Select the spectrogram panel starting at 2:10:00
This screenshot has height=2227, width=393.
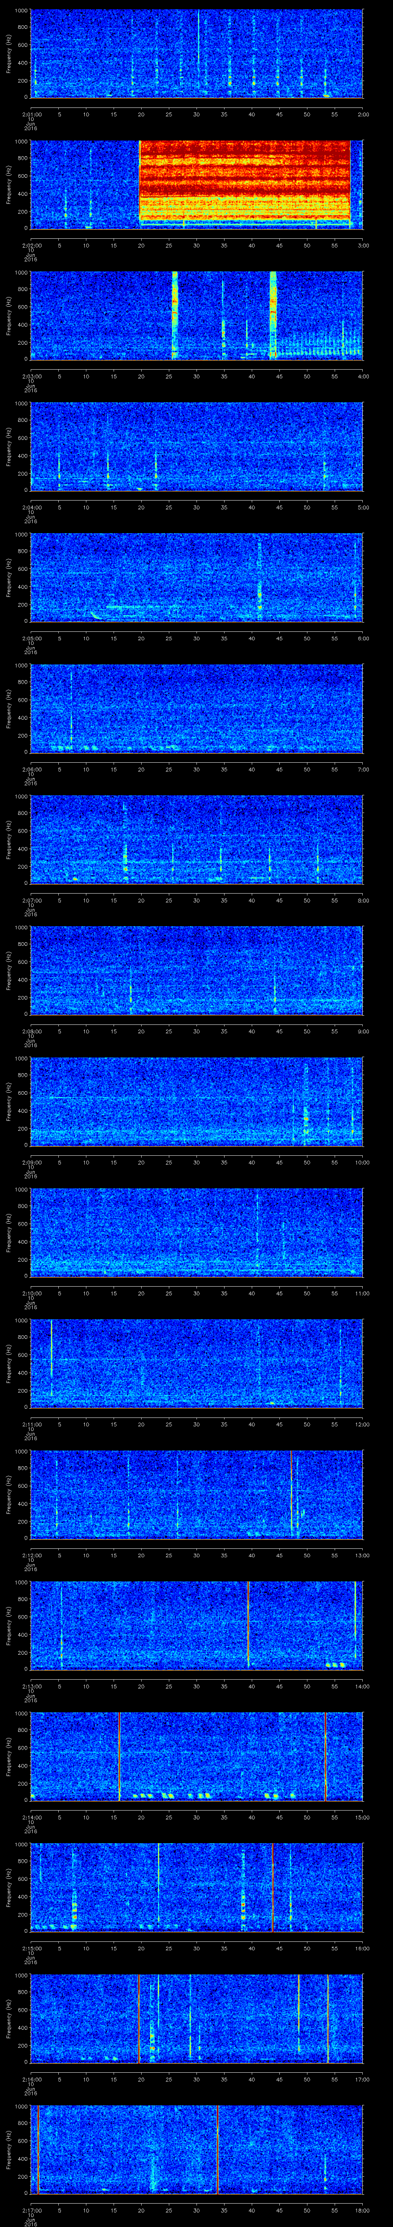(197, 1232)
